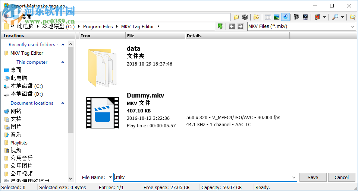This screenshot has width=358, height=191.
Task: Click the Save button
Action: (x=313, y=177)
